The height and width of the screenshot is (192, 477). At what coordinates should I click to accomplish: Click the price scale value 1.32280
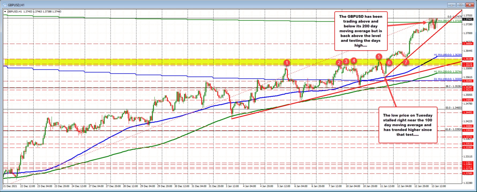[x=468, y=183]
